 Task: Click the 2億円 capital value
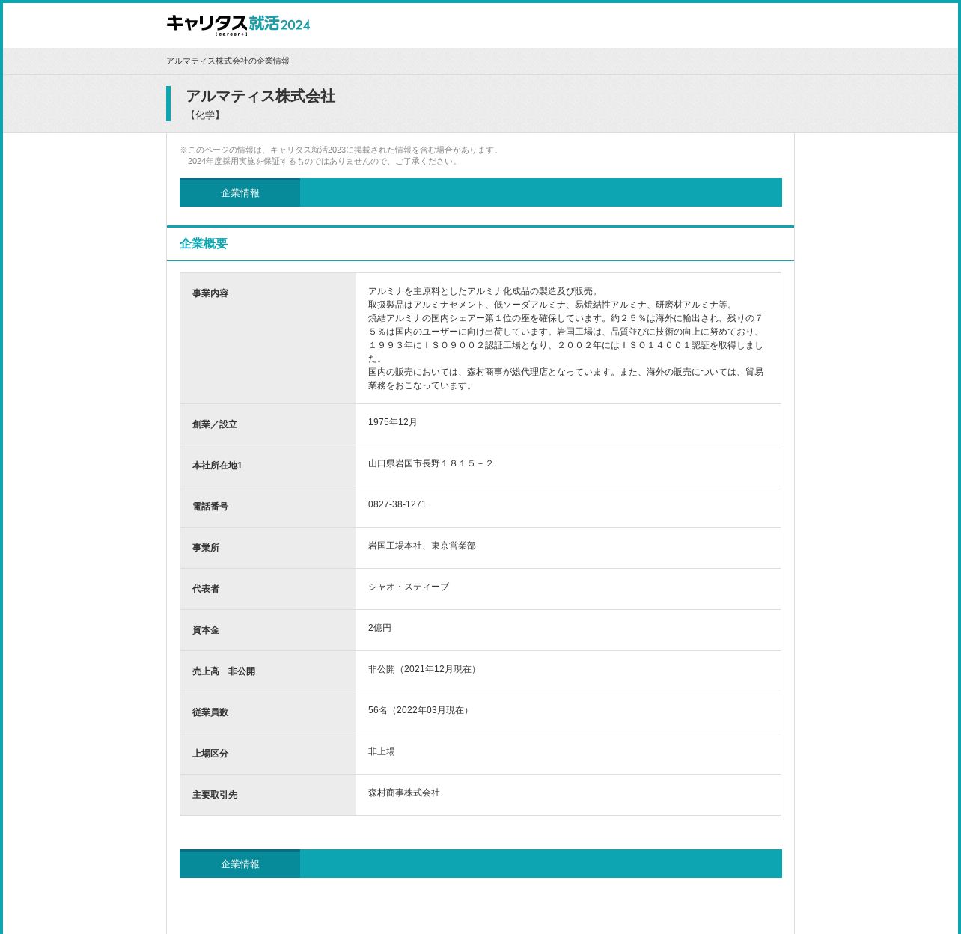[x=379, y=628]
